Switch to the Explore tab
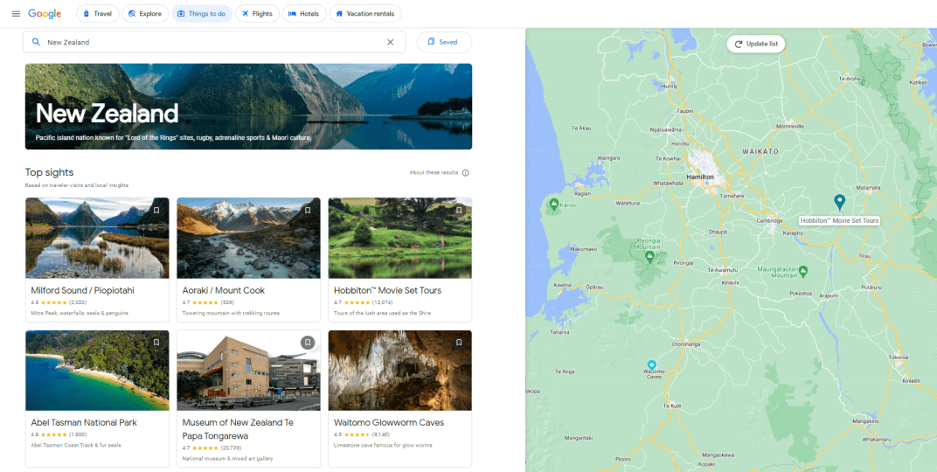The height and width of the screenshot is (472, 937). (145, 14)
